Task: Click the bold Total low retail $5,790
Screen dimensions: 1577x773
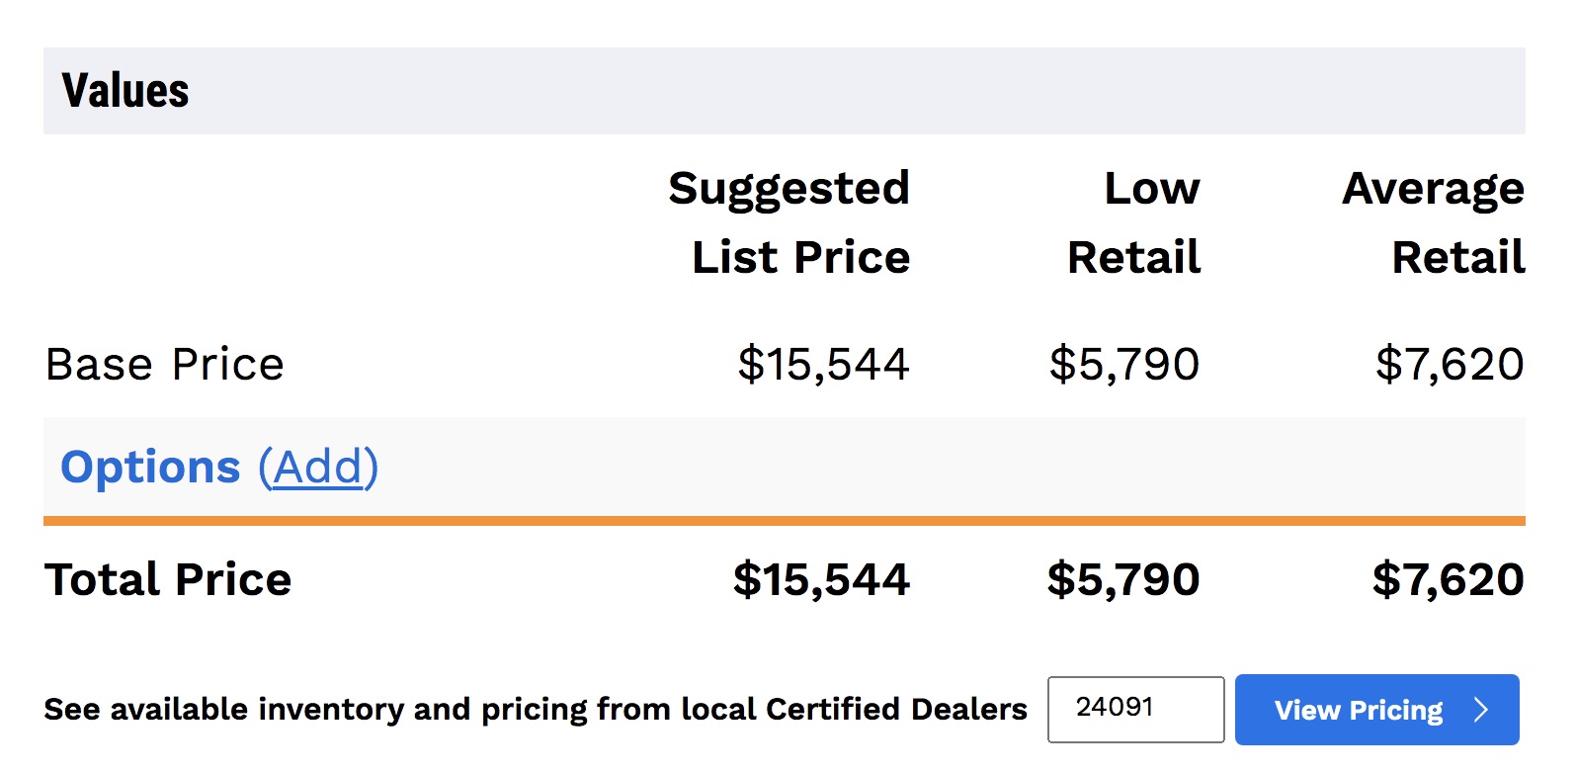Action: 1123,579
